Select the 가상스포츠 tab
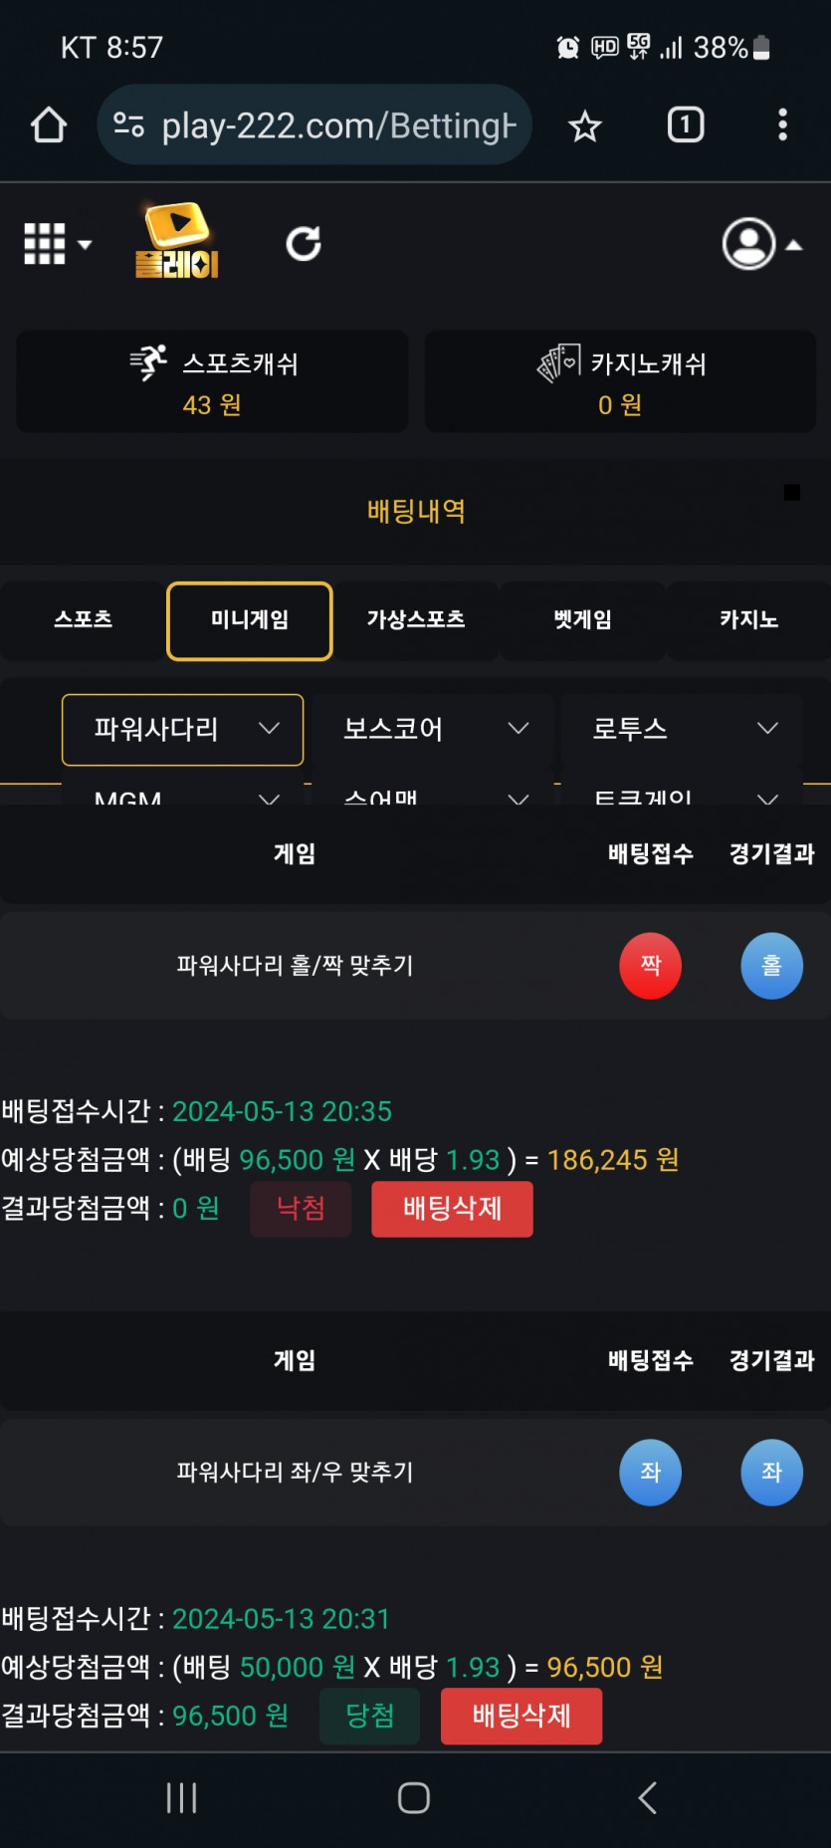831x1848 pixels. coord(416,620)
